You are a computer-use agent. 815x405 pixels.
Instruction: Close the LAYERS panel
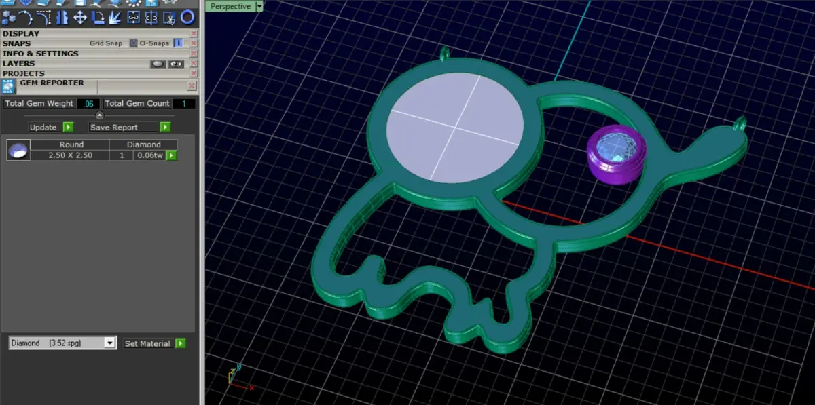(194, 64)
